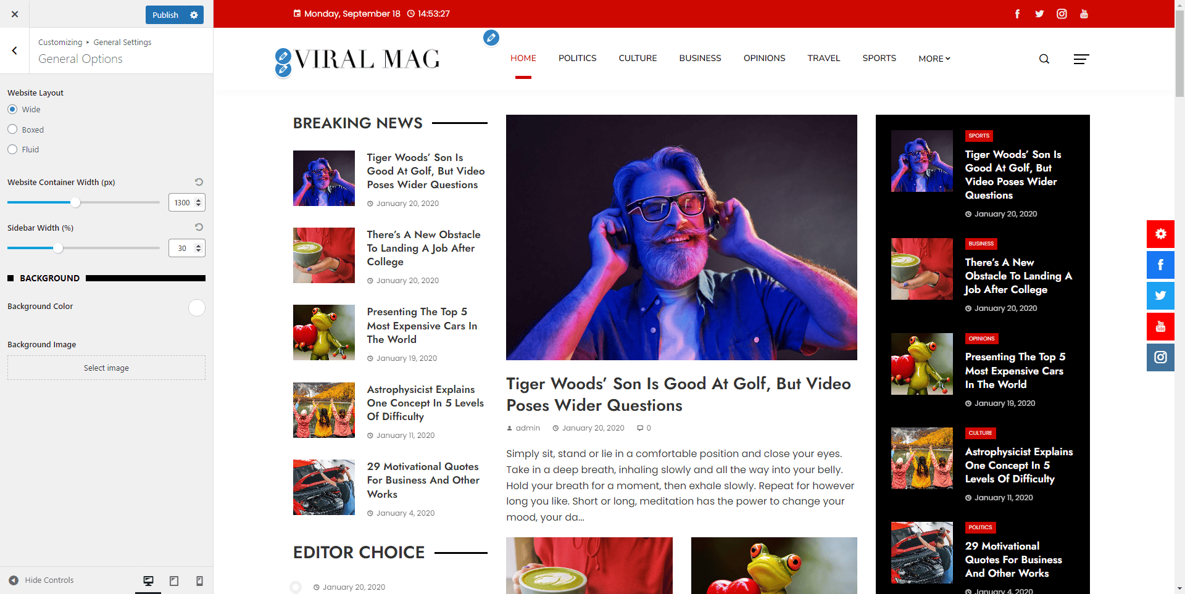
Task: Open featured Tiger Woods article headline
Action: pos(679,394)
